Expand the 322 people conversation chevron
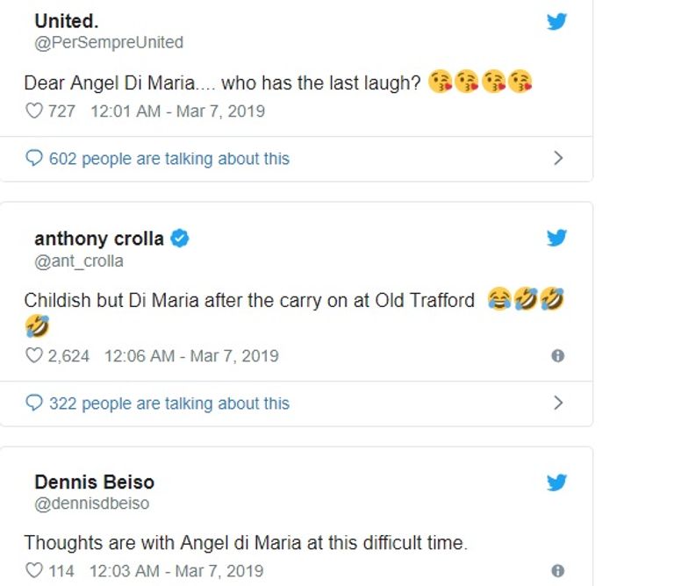Viewport: 674px width, 586px height. (558, 404)
